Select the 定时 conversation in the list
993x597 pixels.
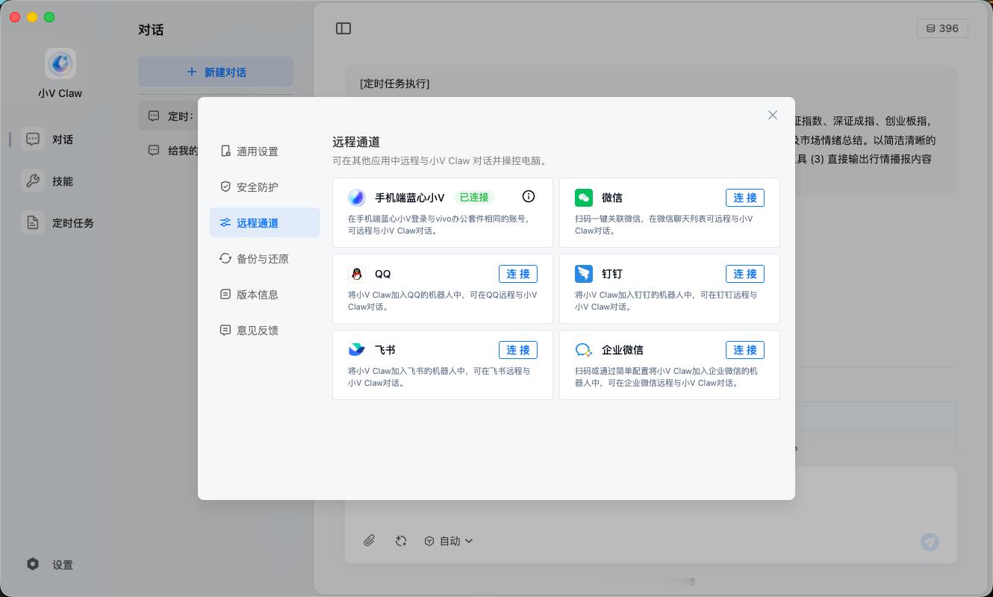(169, 116)
